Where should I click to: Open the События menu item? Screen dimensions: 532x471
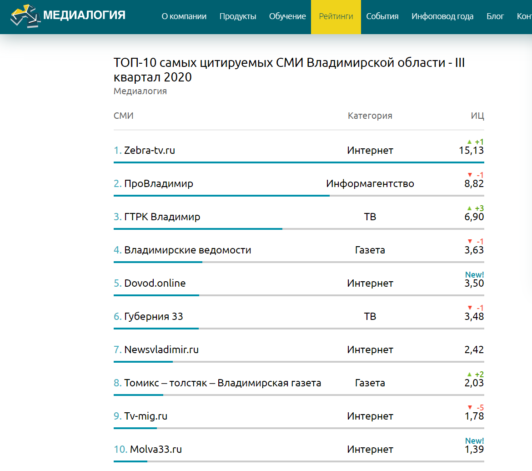click(382, 16)
